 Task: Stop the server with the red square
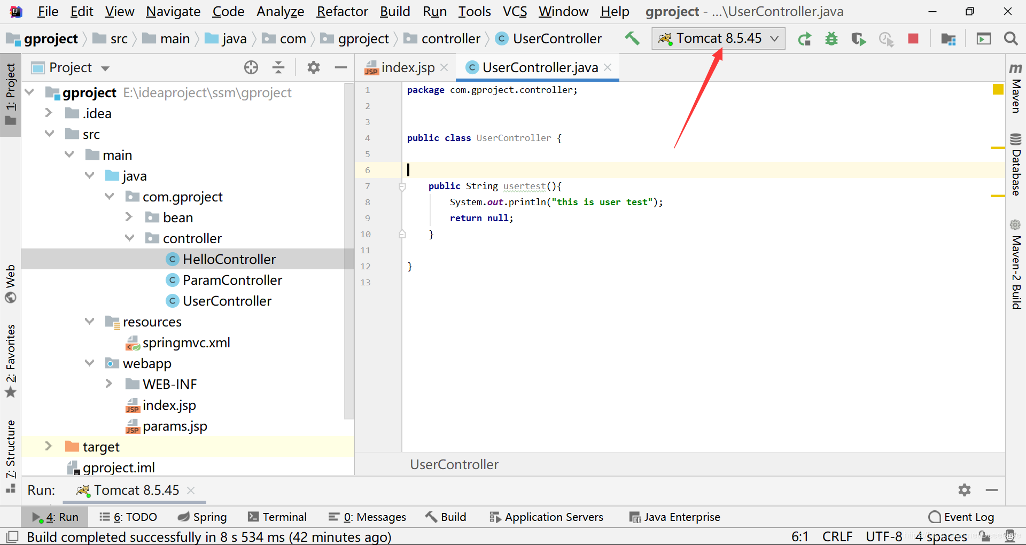click(x=913, y=38)
